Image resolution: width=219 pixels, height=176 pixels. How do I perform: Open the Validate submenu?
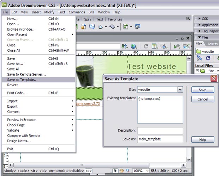point(39,130)
